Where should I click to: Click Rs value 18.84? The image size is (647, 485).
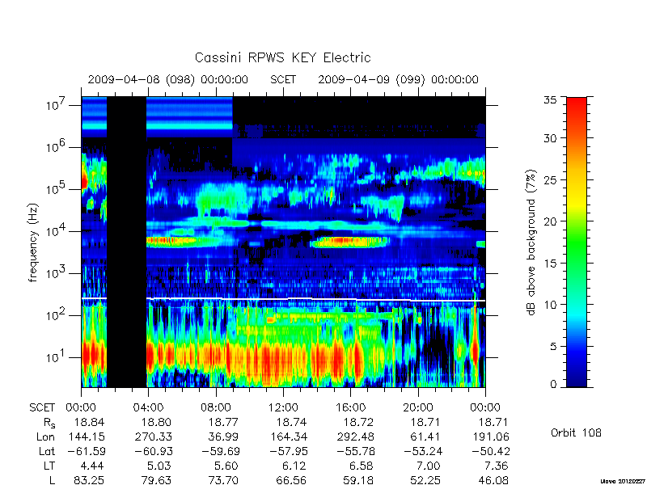click(x=89, y=422)
